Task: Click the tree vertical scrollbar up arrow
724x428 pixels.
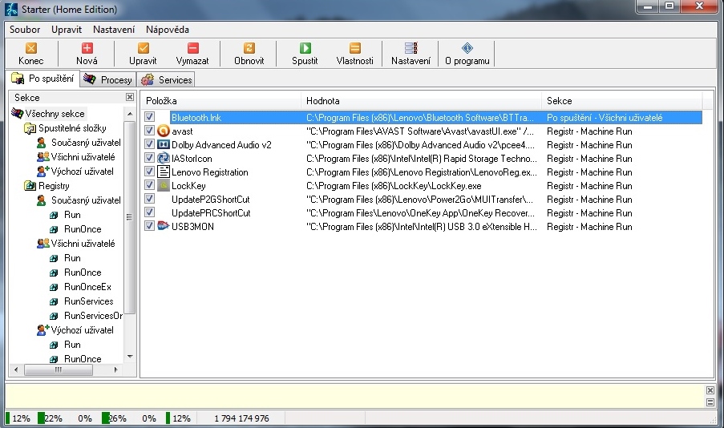Action: point(130,114)
